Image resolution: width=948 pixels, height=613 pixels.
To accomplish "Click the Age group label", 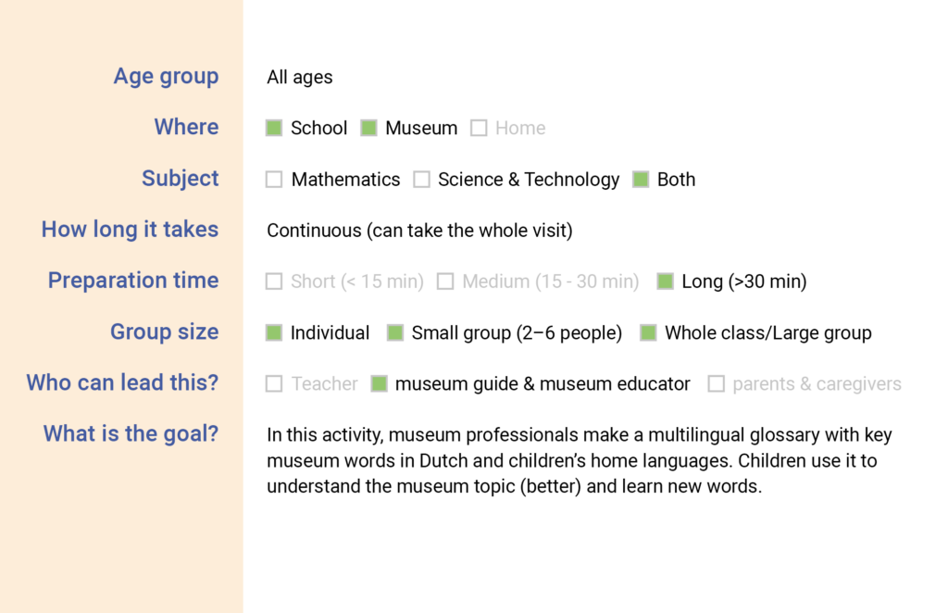I will pos(166,77).
